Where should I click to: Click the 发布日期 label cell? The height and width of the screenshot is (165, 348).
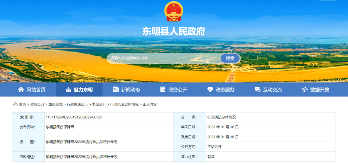point(190,137)
